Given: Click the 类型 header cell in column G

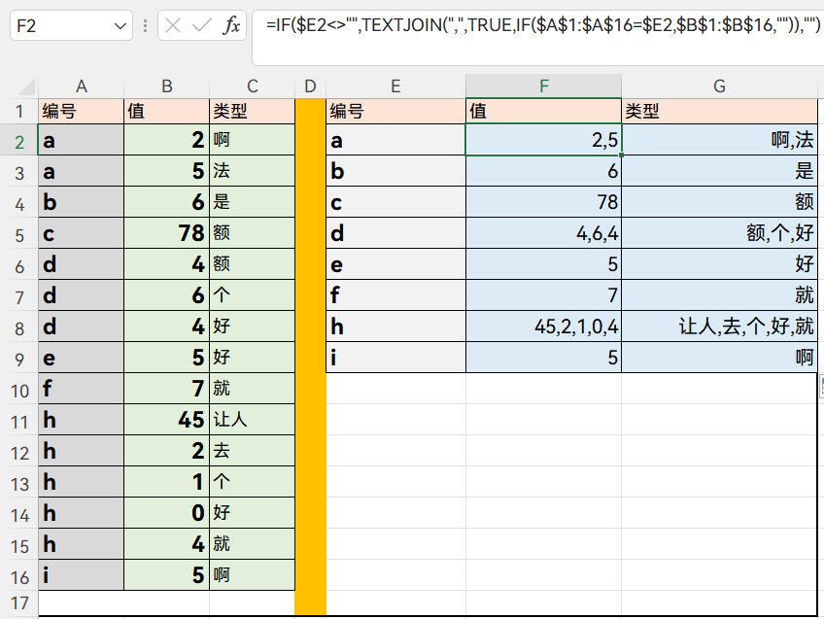Looking at the screenshot, I should click(719, 111).
